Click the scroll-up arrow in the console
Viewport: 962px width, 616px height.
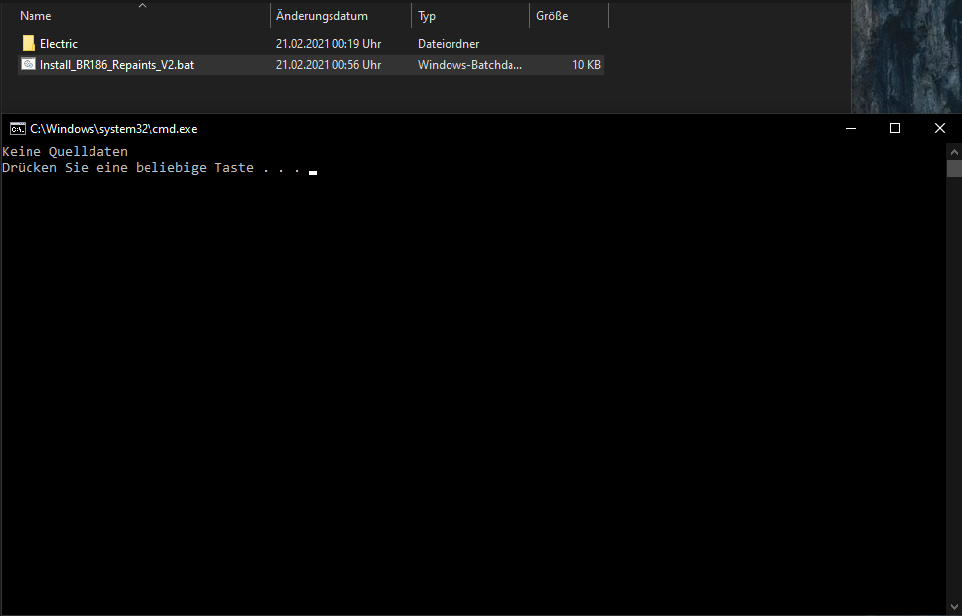(x=953, y=151)
